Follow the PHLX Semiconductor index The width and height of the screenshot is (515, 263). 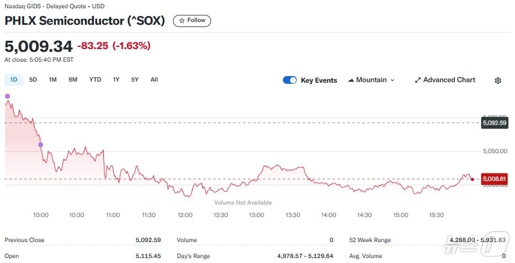192,20
